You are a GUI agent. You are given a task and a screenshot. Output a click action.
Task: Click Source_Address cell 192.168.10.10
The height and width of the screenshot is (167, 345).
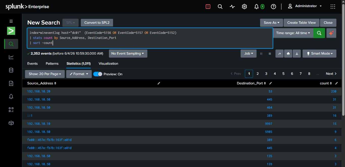point(39,124)
